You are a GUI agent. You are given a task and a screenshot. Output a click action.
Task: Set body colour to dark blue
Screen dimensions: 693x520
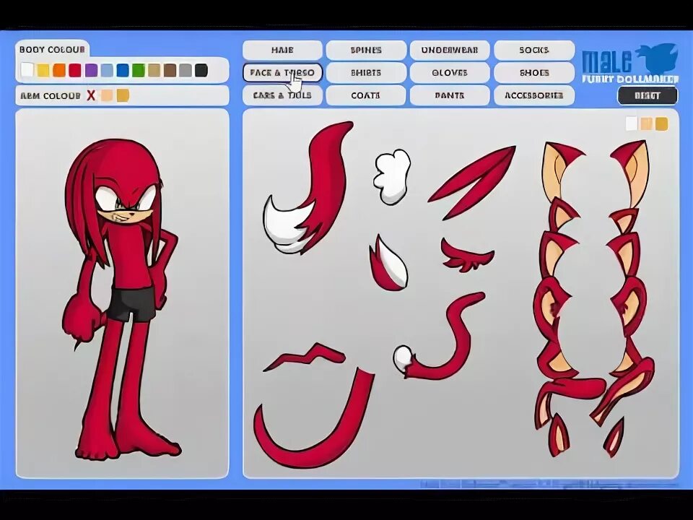(123, 70)
